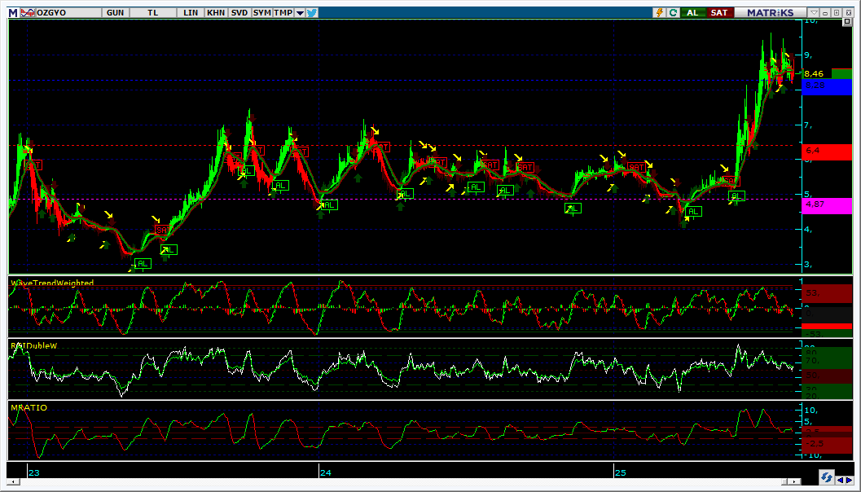Click the lowest green AL signal box
Screen dimensions: 861x492
[x=143, y=264]
